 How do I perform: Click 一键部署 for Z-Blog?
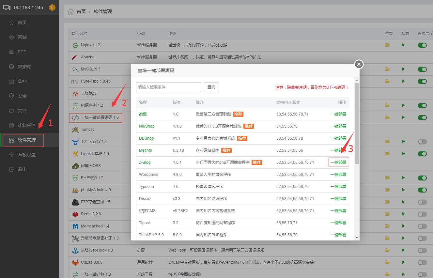point(338,162)
